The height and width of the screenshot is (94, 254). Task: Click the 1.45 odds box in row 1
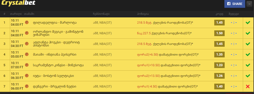pos(219,23)
